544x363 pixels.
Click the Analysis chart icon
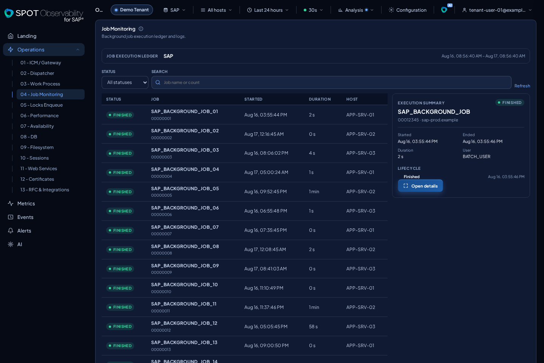(340, 10)
